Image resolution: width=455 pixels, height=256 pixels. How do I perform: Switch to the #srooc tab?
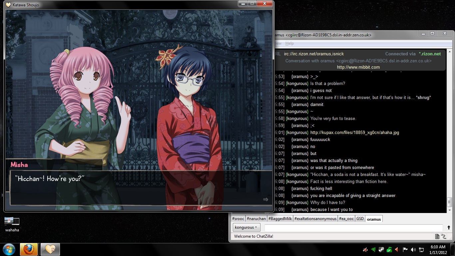[x=238, y=219]
